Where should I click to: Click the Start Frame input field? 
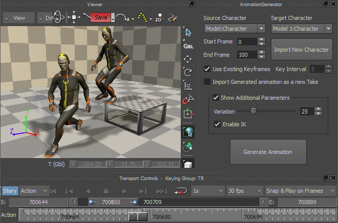coord(247,41)
